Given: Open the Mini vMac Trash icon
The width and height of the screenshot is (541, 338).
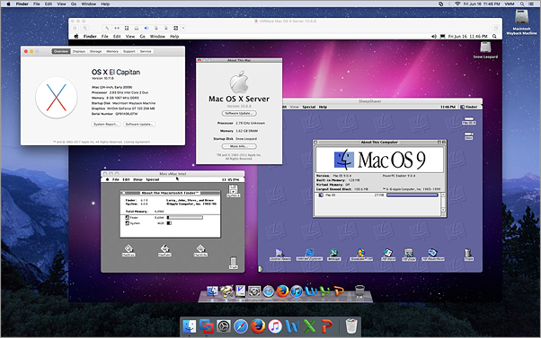Looking at the screenshot, I should pyautogui.click(x=234, y=263).
